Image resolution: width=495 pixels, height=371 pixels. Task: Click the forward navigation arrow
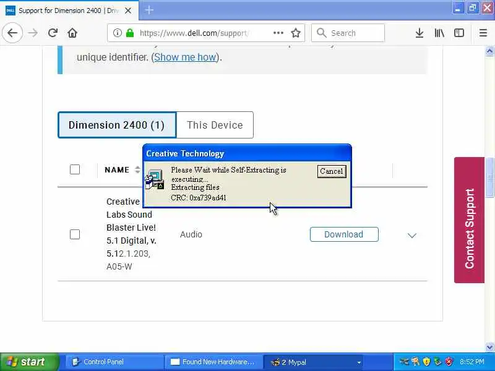33,33
